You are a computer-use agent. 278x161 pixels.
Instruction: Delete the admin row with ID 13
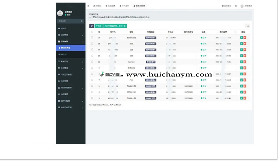[x=245, y=56]
